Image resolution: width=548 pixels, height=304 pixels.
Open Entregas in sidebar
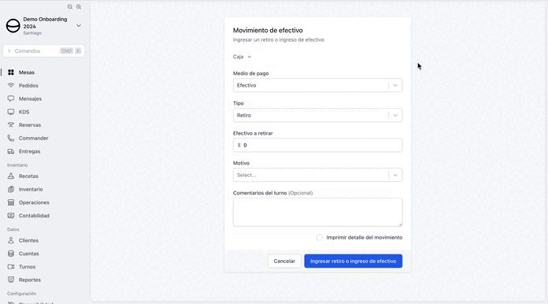29,151
